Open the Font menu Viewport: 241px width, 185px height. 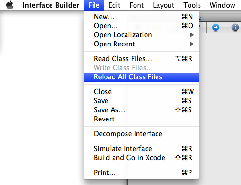[x=136, y=5]
